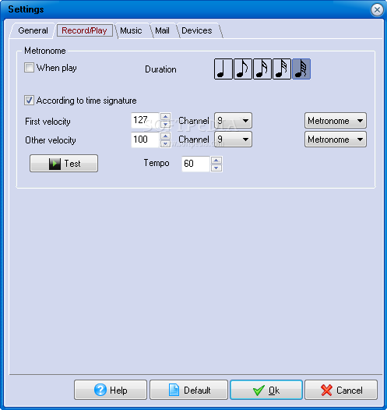
Task: Open the Mail tab
Action: [x=162, y=30]
